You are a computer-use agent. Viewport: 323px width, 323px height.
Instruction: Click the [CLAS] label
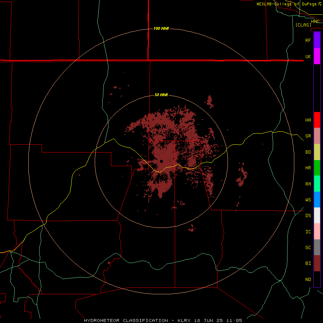pyautogui.click(x=303, y=25)
